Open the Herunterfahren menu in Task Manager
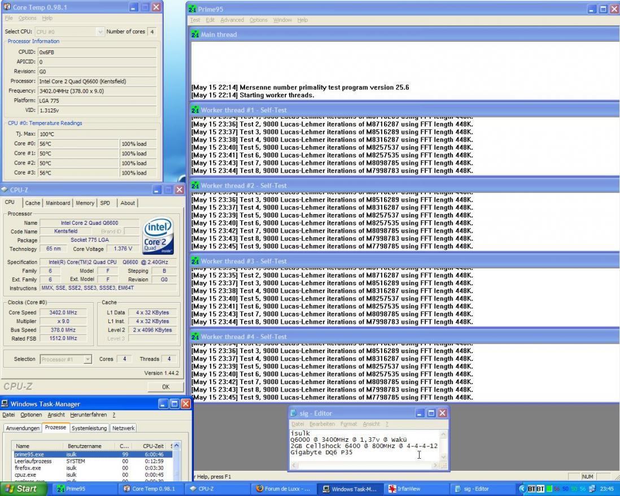This screenshot has height=496, width=620. pos(88,415)
